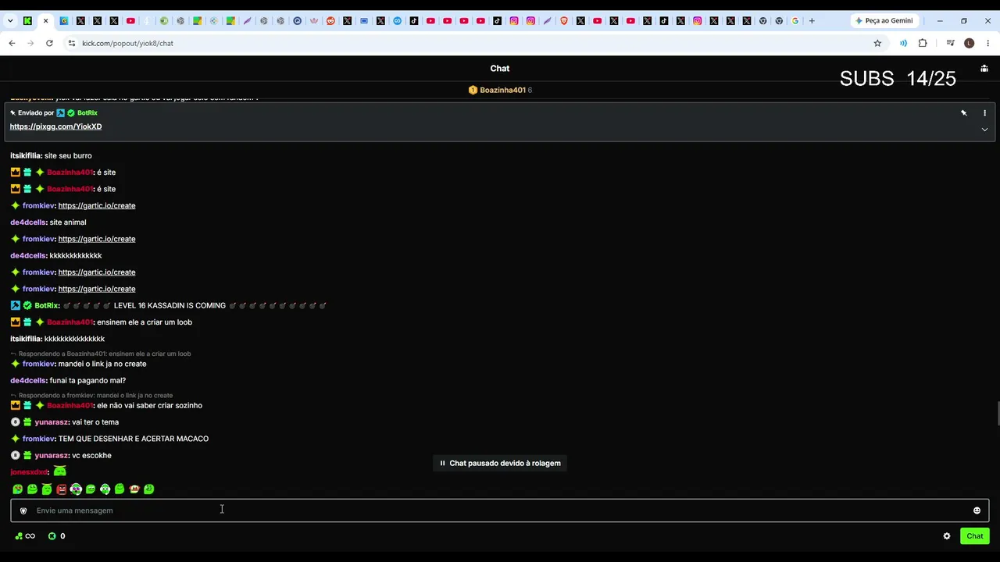Click BotRix sender name in pinned message
The height and width of the screenshot is (562, 1000).
87,113
